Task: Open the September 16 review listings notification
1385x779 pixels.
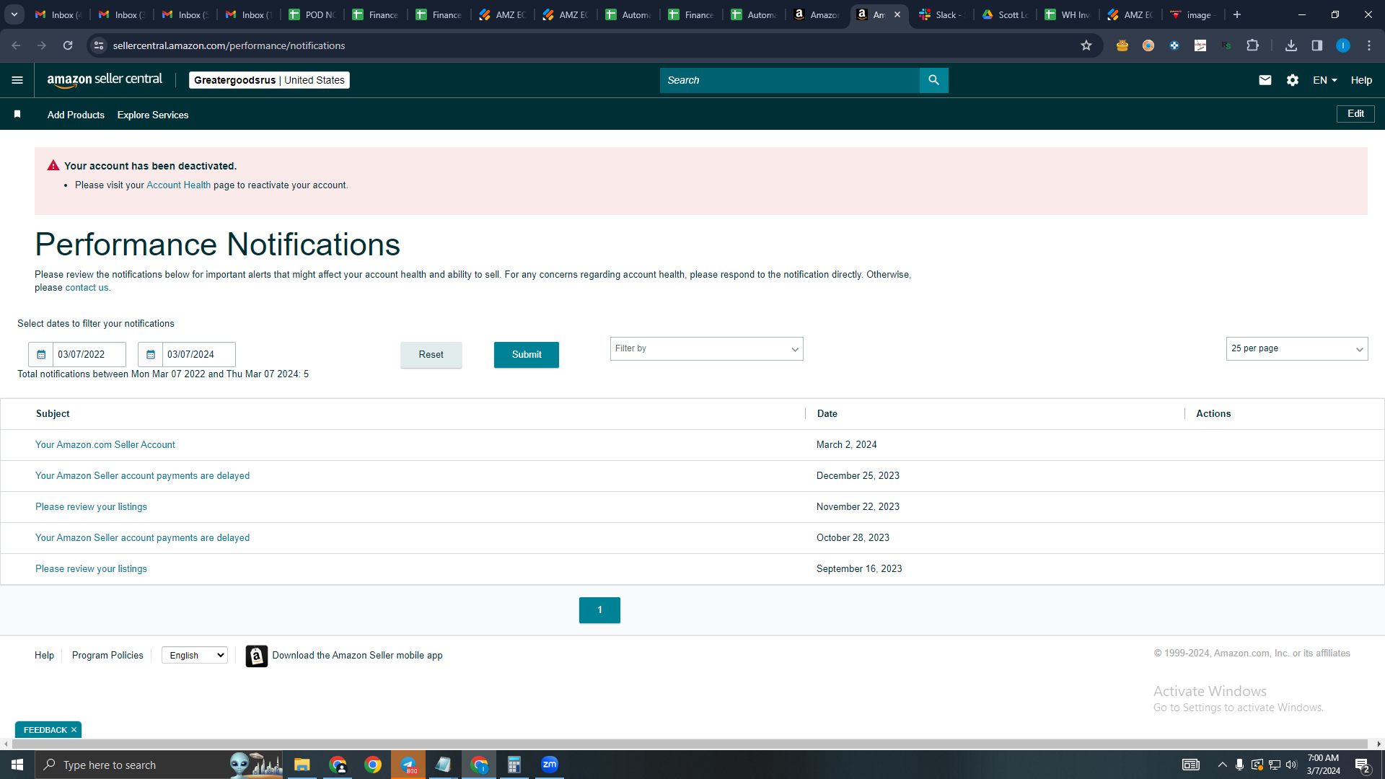Action: pos(91,569)
